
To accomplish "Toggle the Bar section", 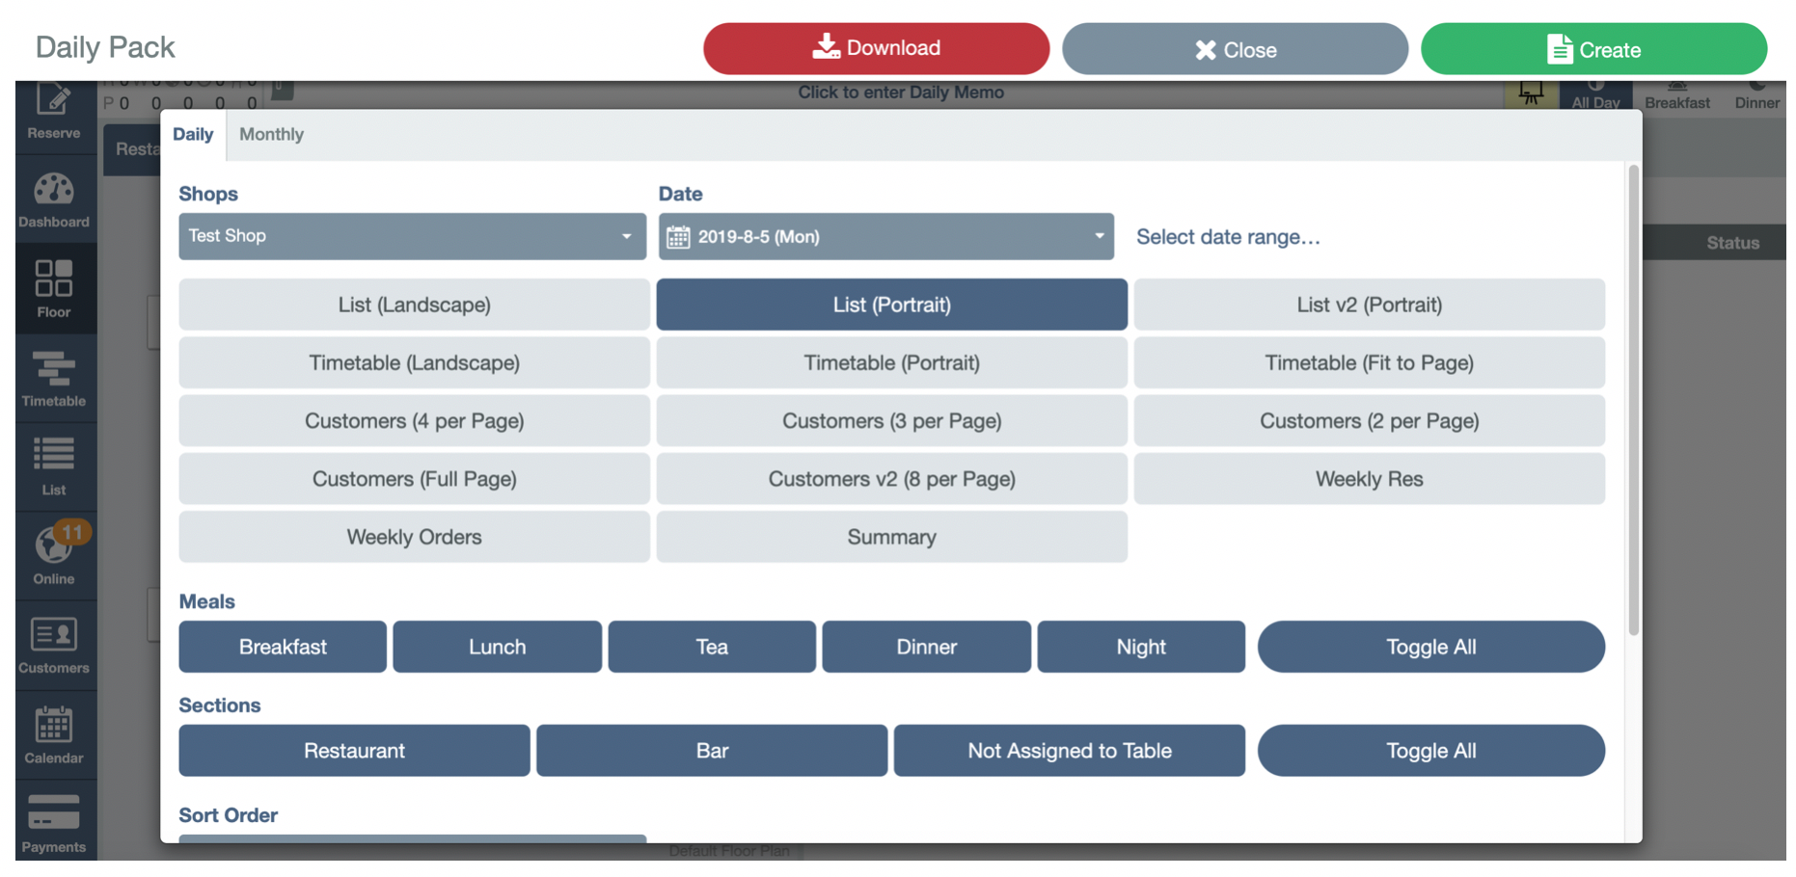I will 712,751.
